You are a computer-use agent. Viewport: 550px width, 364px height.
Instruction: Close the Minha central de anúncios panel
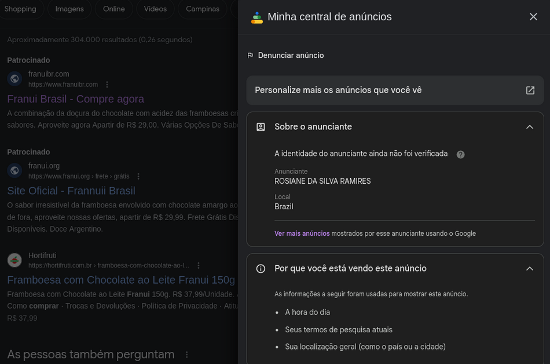[x=533, y=16]
